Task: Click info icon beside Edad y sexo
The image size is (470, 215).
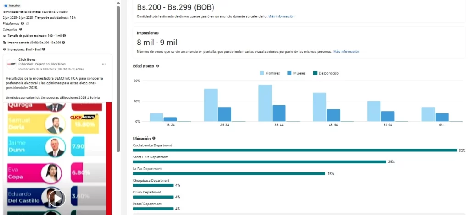Action: coord(157,66)
